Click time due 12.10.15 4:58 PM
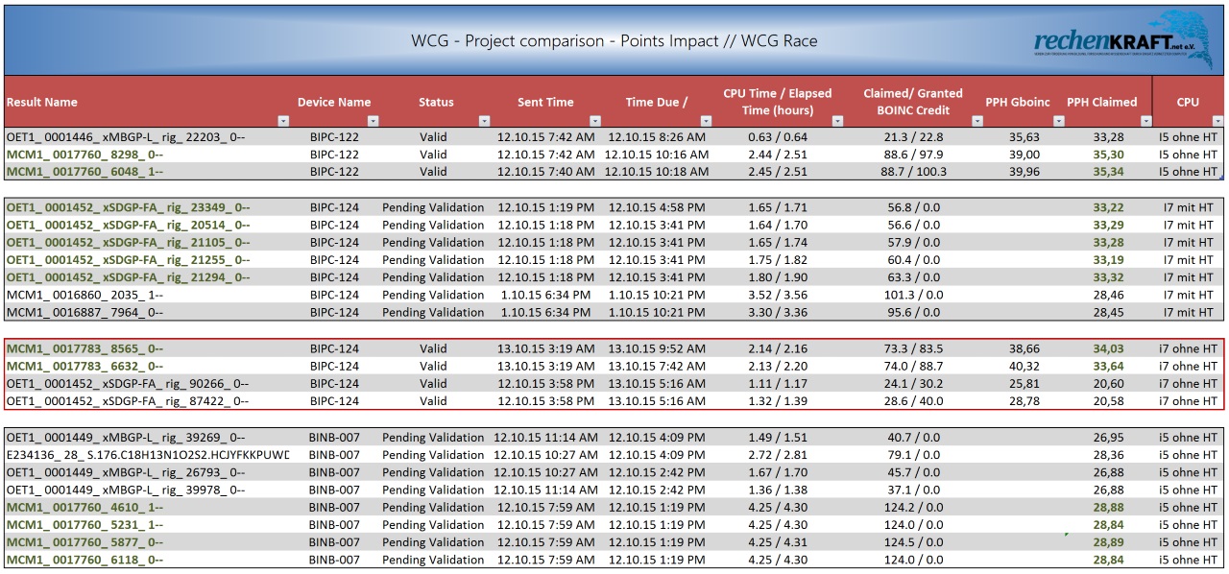The width and height of the screenshot is (1229, 574). coord(657,207)
